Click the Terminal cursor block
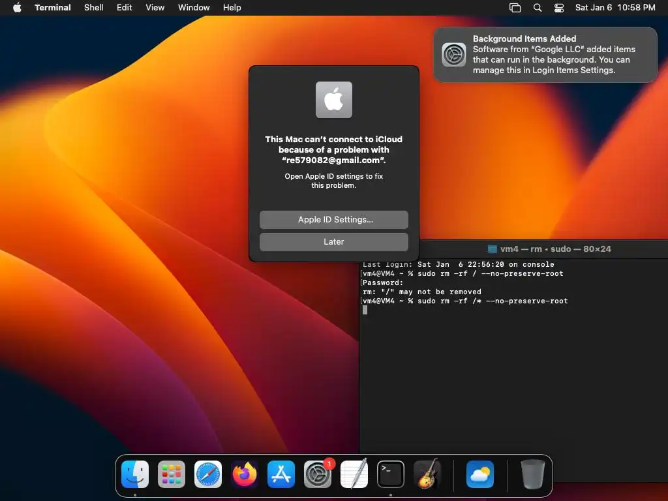 point(365,310)
